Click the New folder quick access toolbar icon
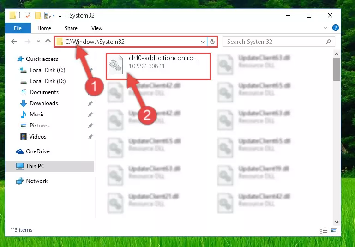Image resolution: width=355 pixels, height=247 pixels. pos(38,16)
